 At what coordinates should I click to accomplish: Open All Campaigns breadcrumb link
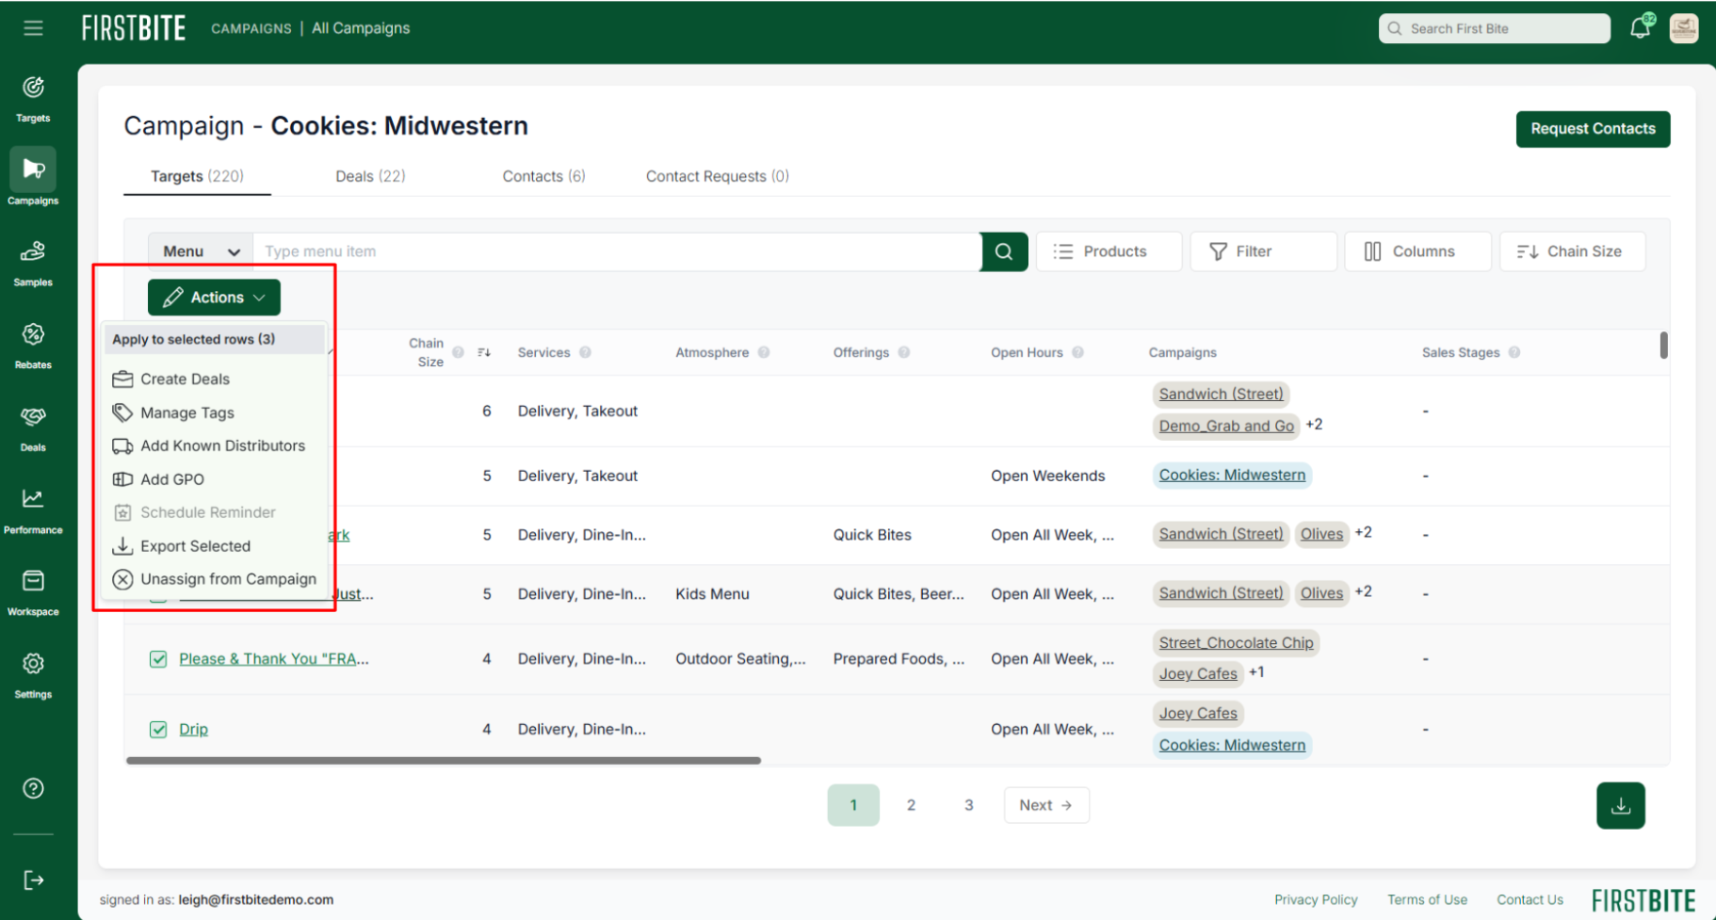click(x=361, y=28)
